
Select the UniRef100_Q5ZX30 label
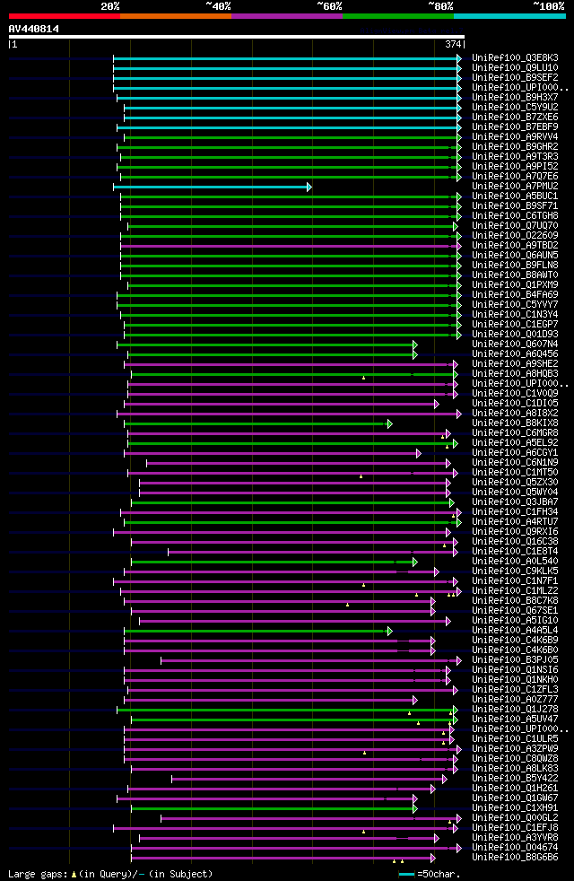(515, 483)
